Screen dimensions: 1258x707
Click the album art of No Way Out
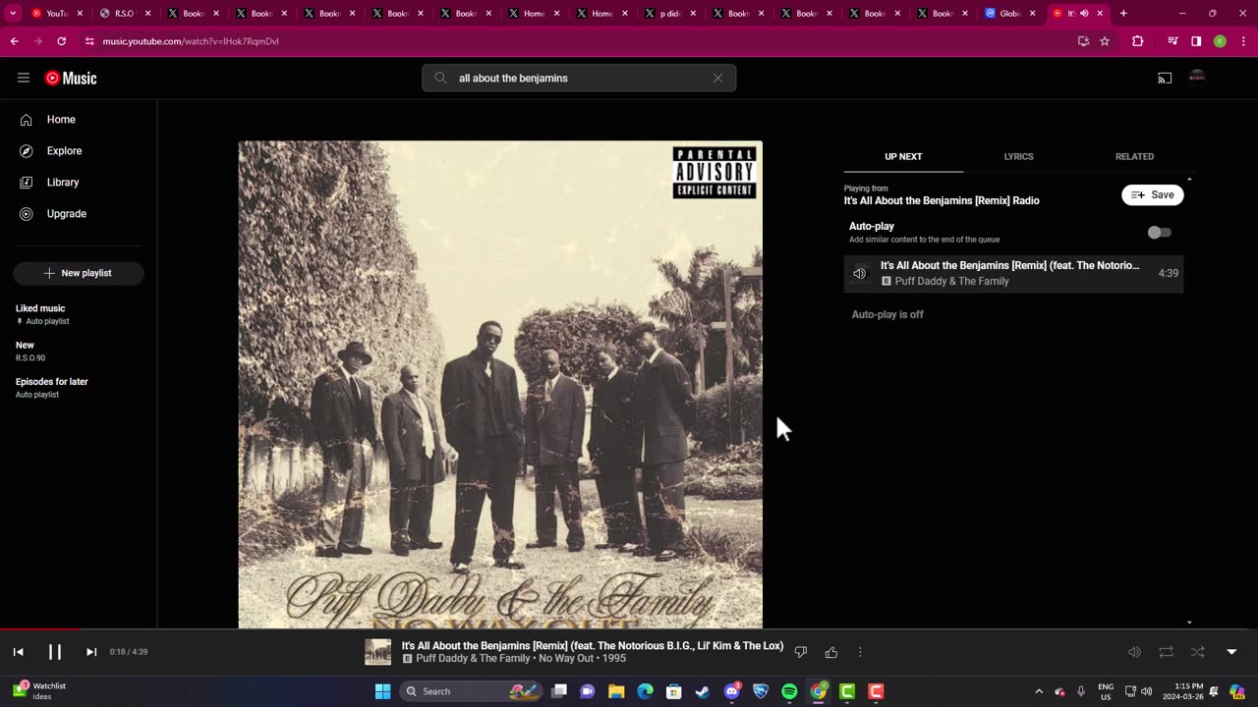500,384
